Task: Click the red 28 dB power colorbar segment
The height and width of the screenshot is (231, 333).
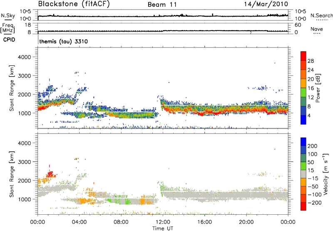Action: pyautogui.click(x=303, y=56)
